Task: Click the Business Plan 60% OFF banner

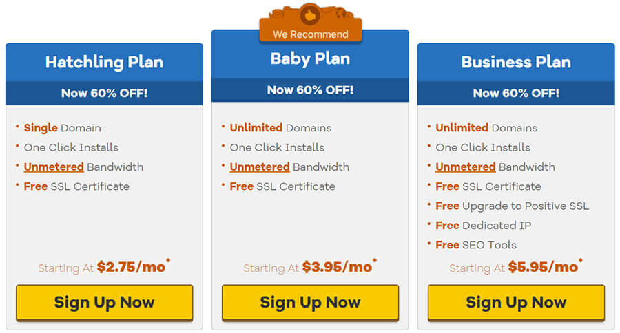Action: pyautogui.click(x=516, y=93)
